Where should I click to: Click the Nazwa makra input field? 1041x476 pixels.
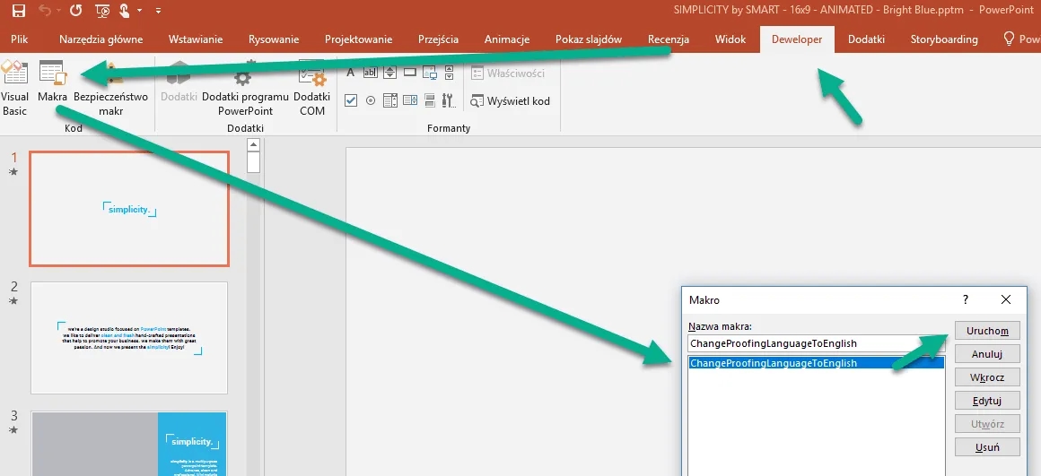(x=815, y=343)
